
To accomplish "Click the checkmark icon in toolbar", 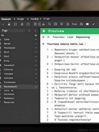I will pyautogui.click(x=93, y=24).
